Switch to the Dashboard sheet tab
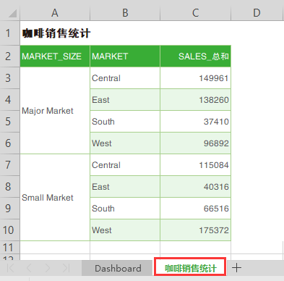284x281 pixels. [118, 268]
